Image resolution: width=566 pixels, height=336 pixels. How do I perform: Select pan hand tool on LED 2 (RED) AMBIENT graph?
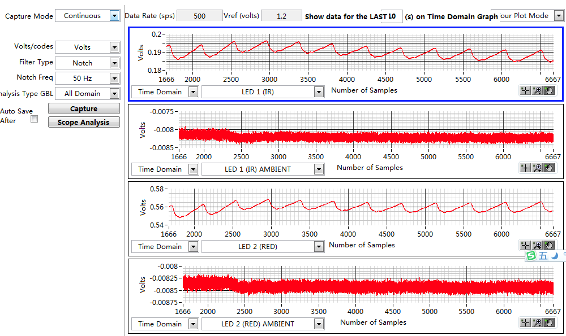[549, 322]
